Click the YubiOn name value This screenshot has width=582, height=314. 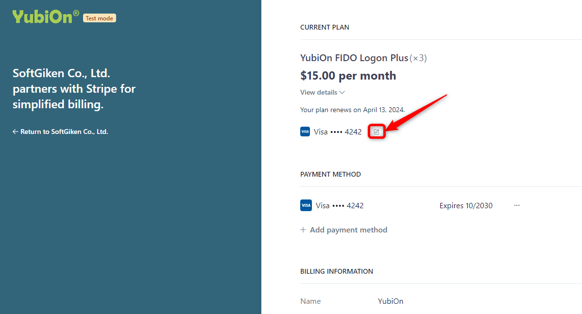[391, 301]
